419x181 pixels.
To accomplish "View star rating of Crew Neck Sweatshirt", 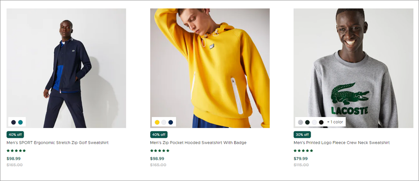I will point(303,151).
